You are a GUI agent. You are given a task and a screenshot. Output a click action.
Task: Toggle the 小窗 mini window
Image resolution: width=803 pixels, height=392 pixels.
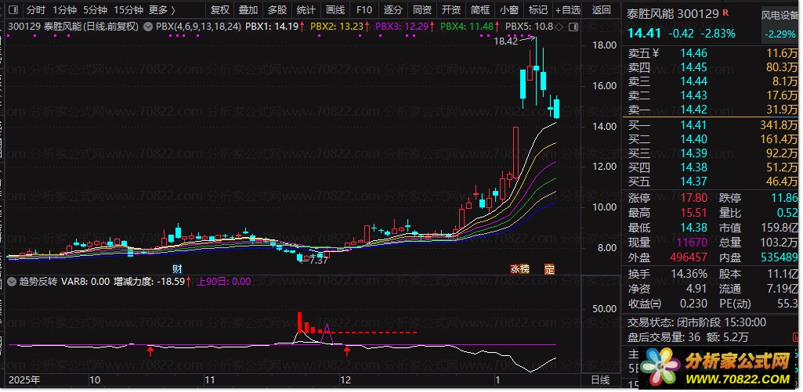click(509, 10)
